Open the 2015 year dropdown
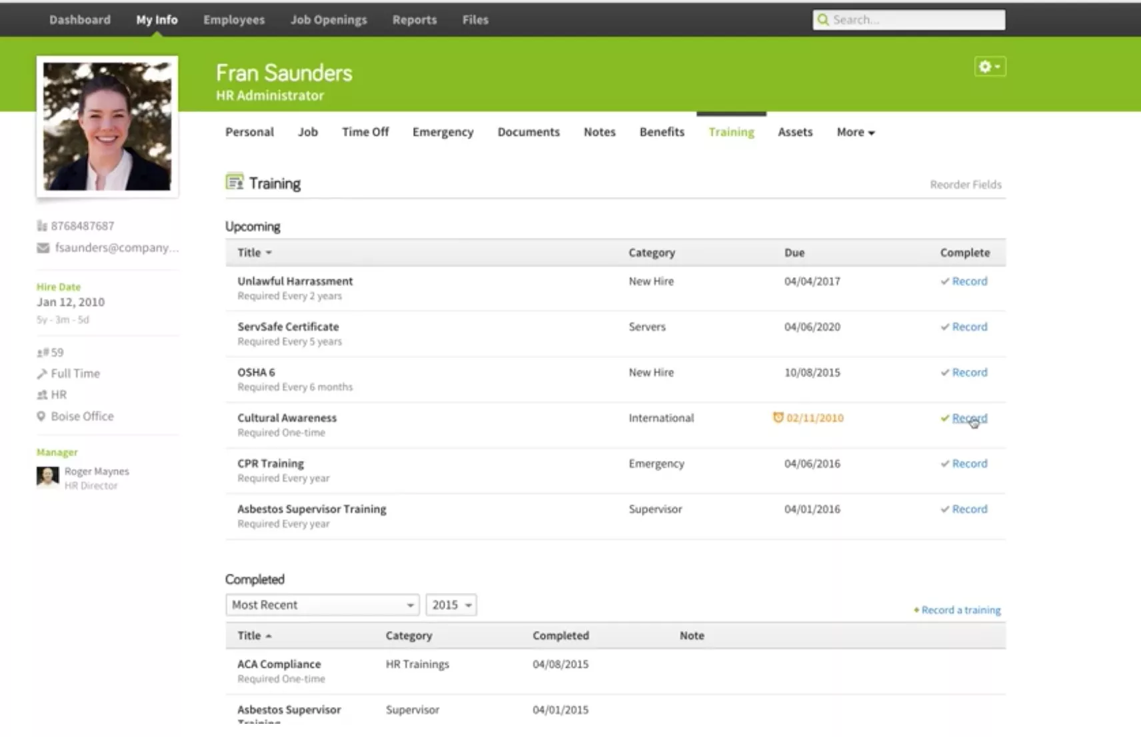Image resolution: width=1141 pixels, height=737 pixels. point(451,604)
